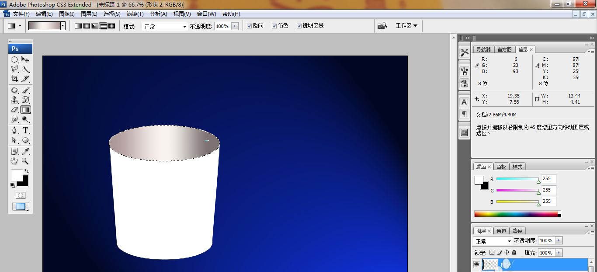
Task: Open layer opacity slider arrow
Action: pyautogui.click(x=559, y=241)
